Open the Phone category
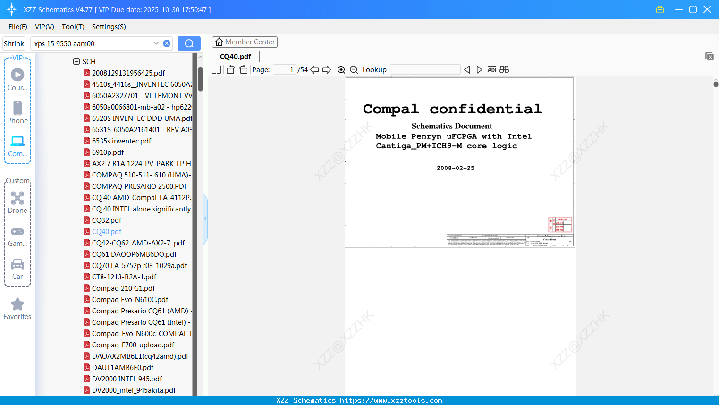This screenshot has width=719, height=405. 17,112
